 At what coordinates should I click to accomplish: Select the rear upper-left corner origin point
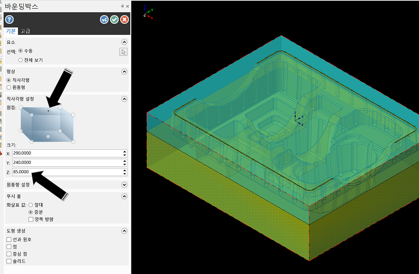21,107
